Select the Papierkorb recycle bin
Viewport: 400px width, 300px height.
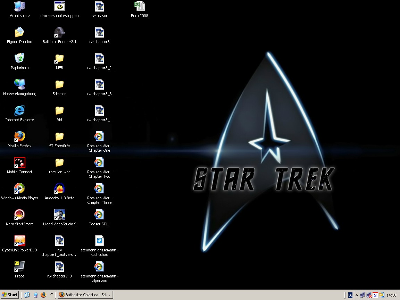(x=20, y=58)
